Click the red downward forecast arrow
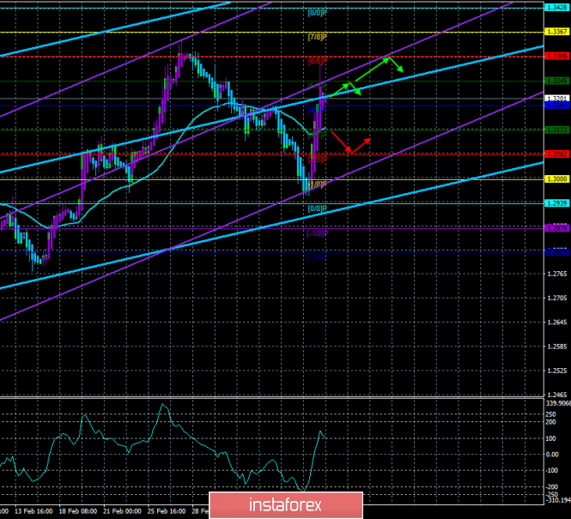 click(341, 142)
